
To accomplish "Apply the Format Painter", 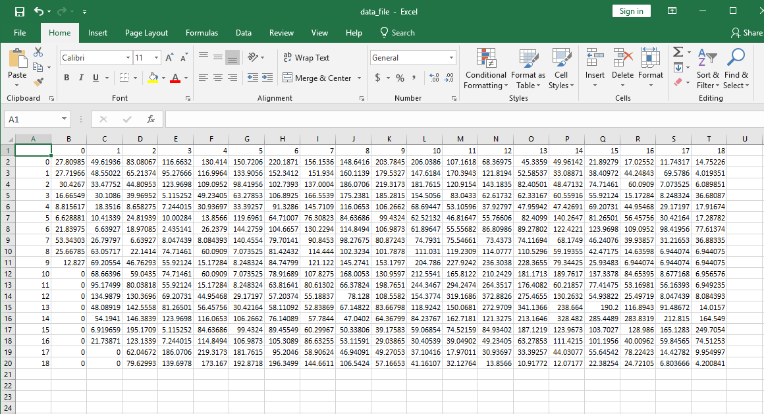I will pyautogui.click(x=38, y=82).
